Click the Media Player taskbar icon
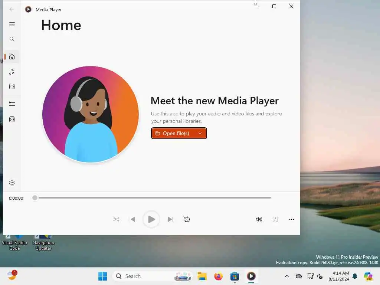Image resolution: width=380 pixels, height=285 pixels. pos(251,276)
